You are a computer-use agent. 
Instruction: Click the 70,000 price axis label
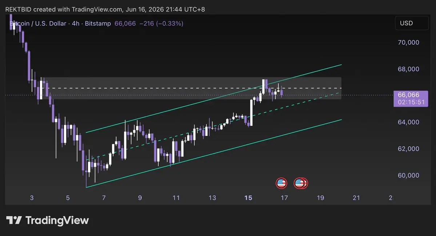[408, 42]
